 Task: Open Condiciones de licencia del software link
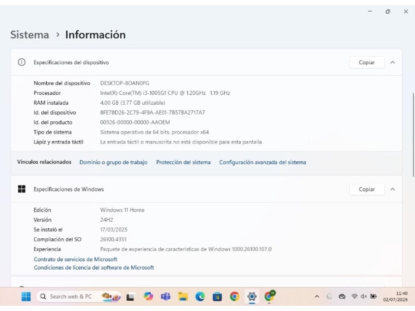94,268
